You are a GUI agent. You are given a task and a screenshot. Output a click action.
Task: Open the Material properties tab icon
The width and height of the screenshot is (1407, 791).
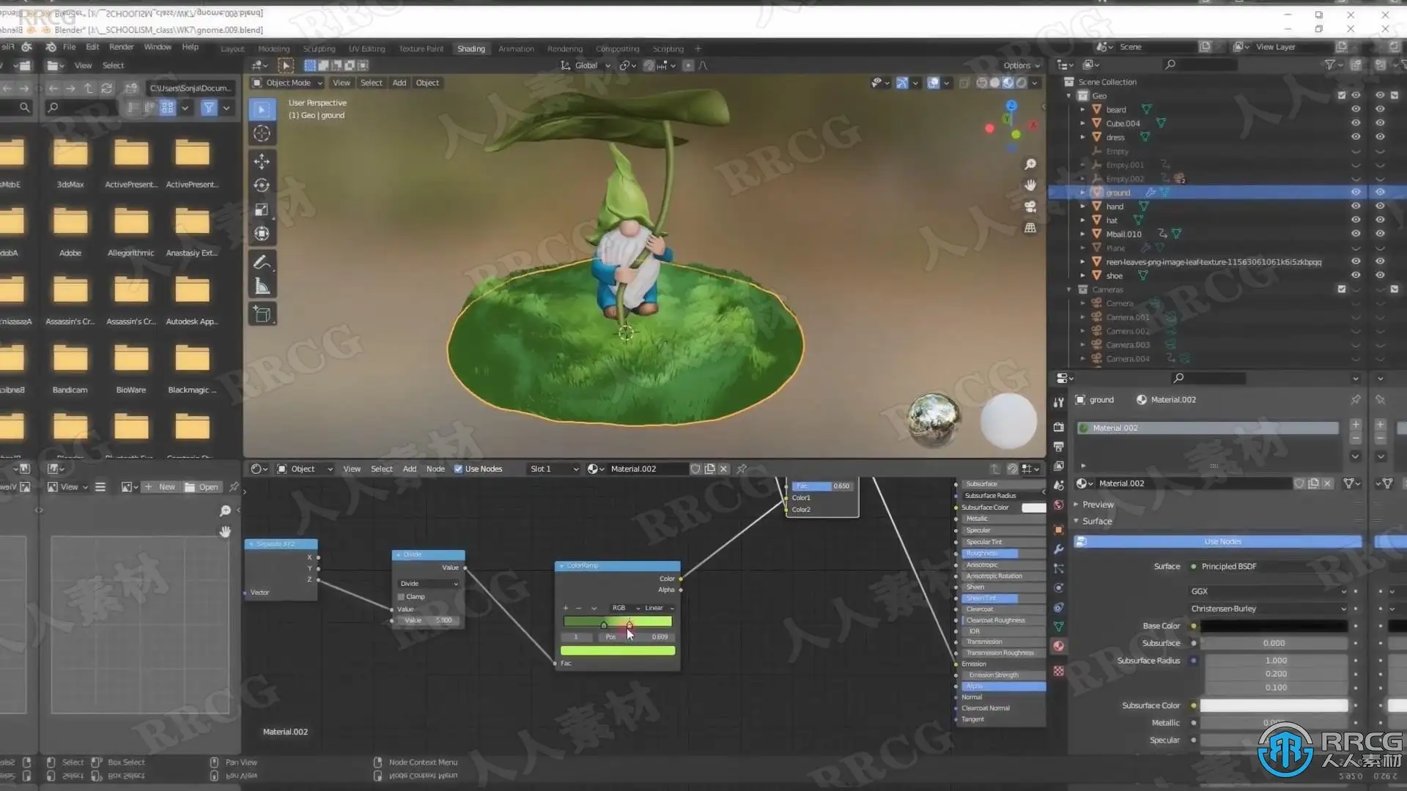(x=1058, y=646)
